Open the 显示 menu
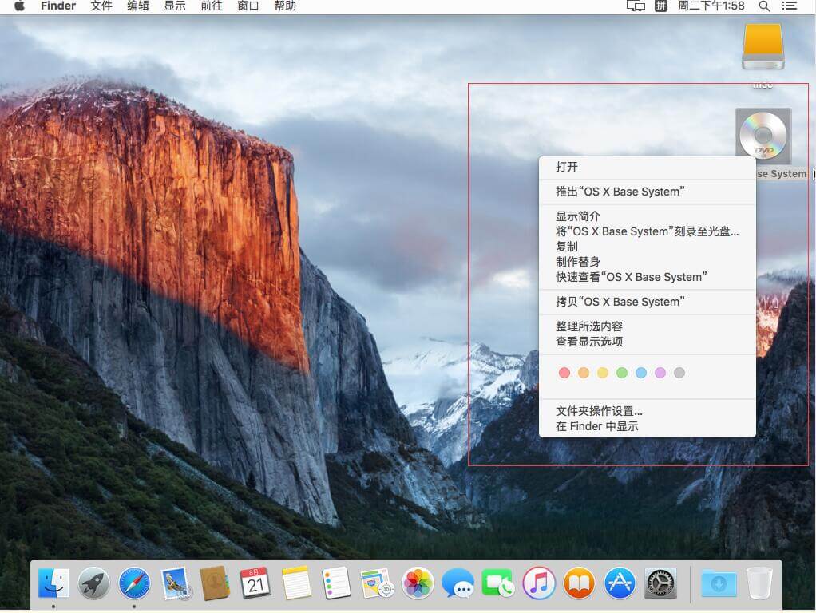Screen dimensions: 816x613 174,6
